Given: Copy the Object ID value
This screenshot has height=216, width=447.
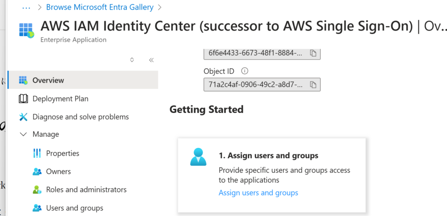Looking at the screenshot, I should pos(313,84).
